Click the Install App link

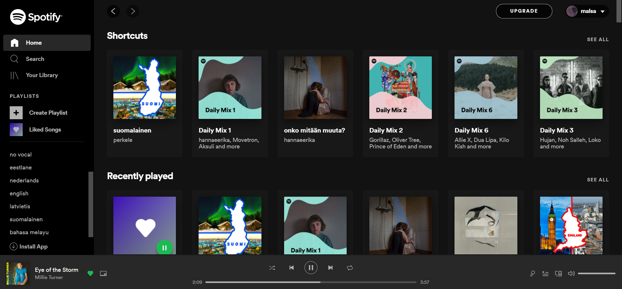pos(29,247)
